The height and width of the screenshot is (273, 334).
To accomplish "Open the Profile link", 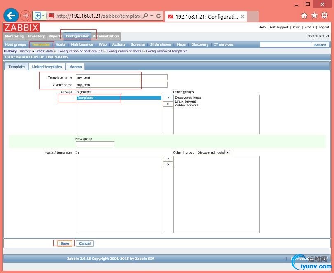I will point(309,27).
